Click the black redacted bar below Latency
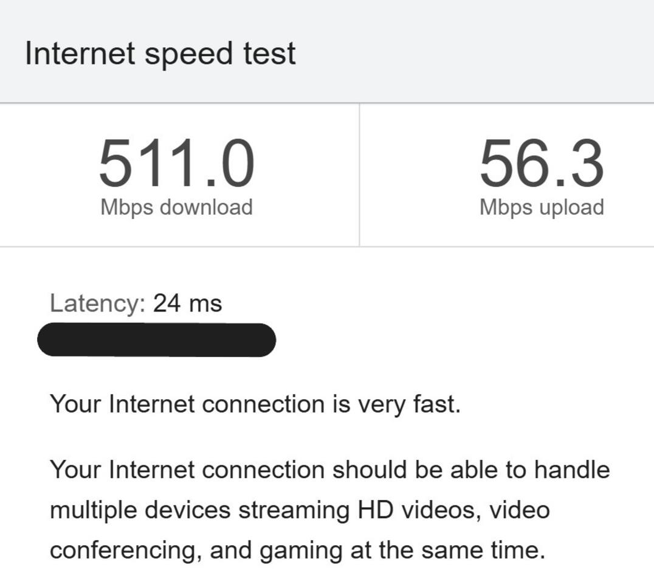The width and height of the screenshot is (654, 584). pos(156,340)
